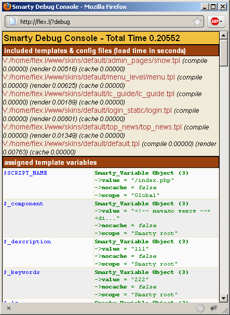Select the $_keywords variable name

(x=22, y=272)
